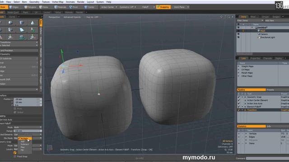The image size is (289, 162).
Task: Click the Camera item icon in item list
Action: point(259,34)
